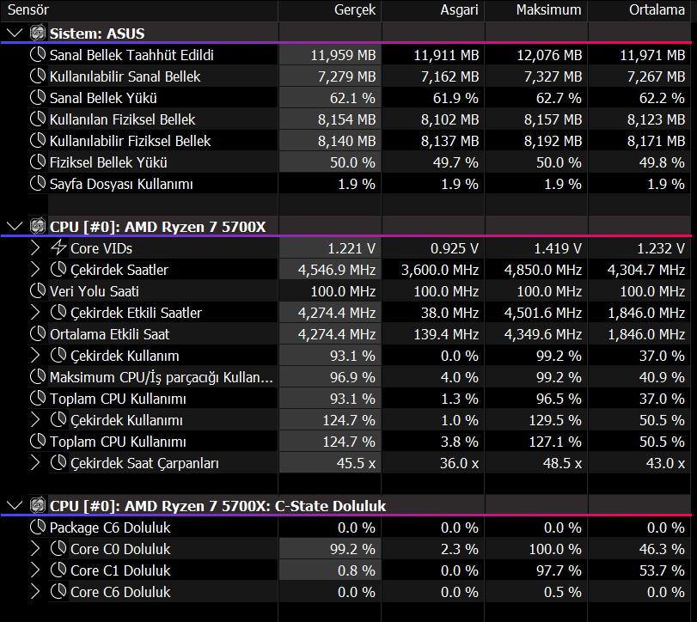Select the Veri Yolu Saati row label
The height and width of the screenshot is (622, 697).
(95, 291)
